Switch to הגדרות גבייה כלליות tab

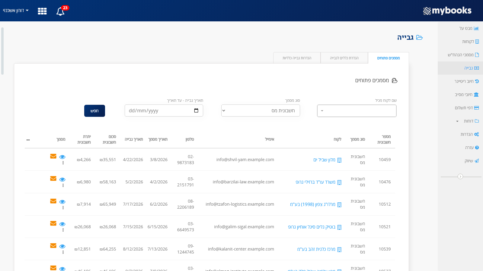[297, 58]
